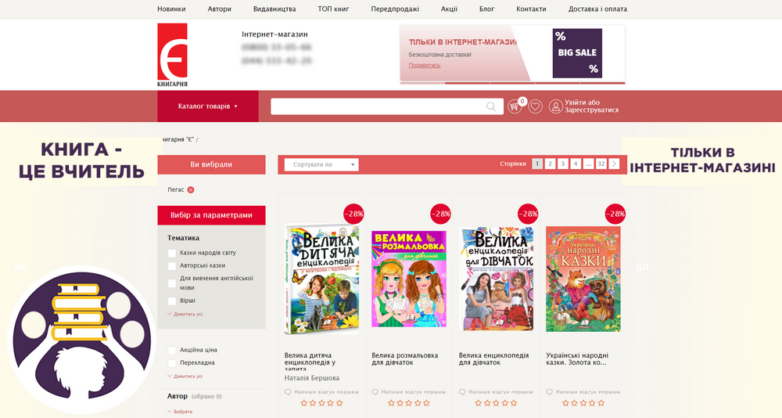Viewport: 782px width, 418px height.
Task: Go to next page arrow in pagination
Action: 614,164
